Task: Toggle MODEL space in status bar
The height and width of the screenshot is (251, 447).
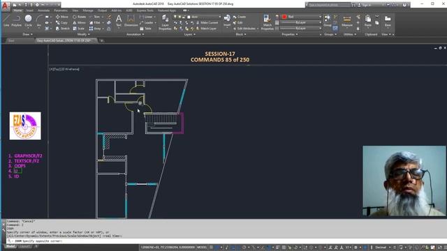Action: coord(202,248)
